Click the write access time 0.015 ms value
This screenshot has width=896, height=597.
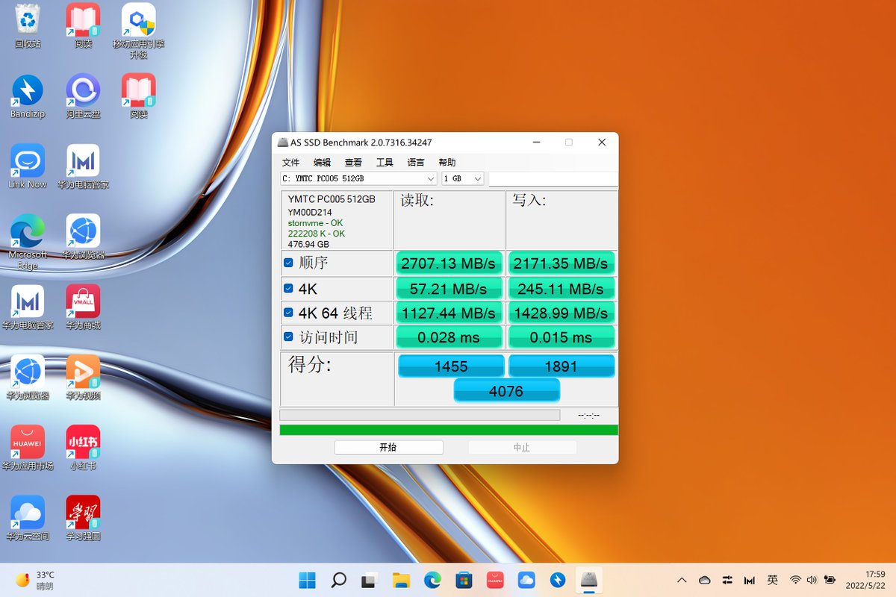pos(561,337)
